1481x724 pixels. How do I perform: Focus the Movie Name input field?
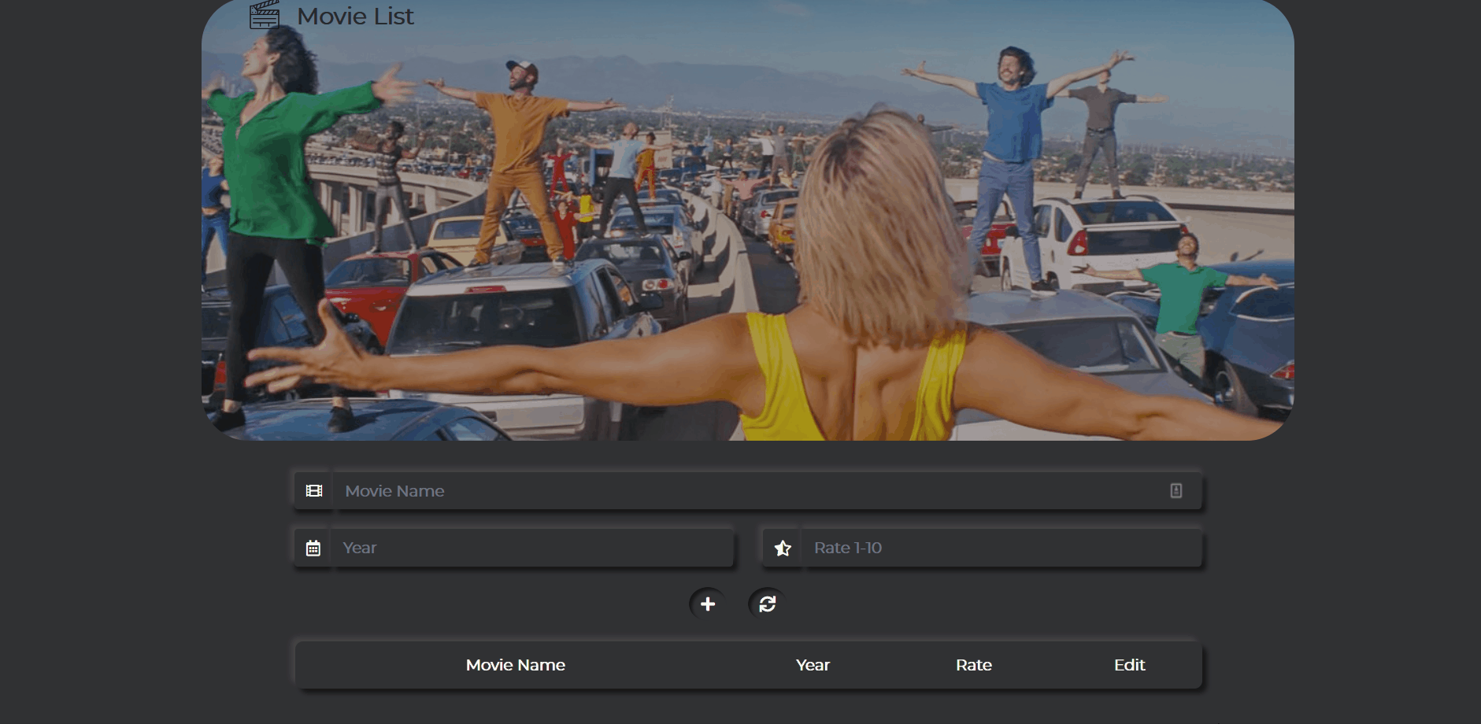point(768,491)
